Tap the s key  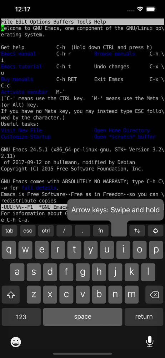click(34, 272)
